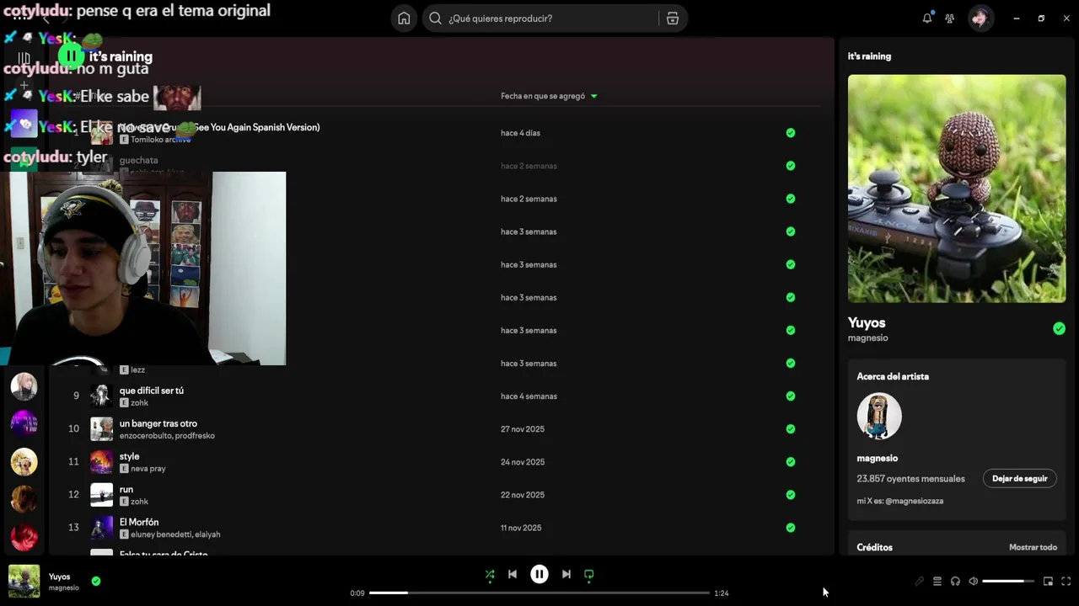The height and width of the screenshot is (606, 1079).
Task: Go to Spotify Home via house icon
Action: click(x=404, y=19)
